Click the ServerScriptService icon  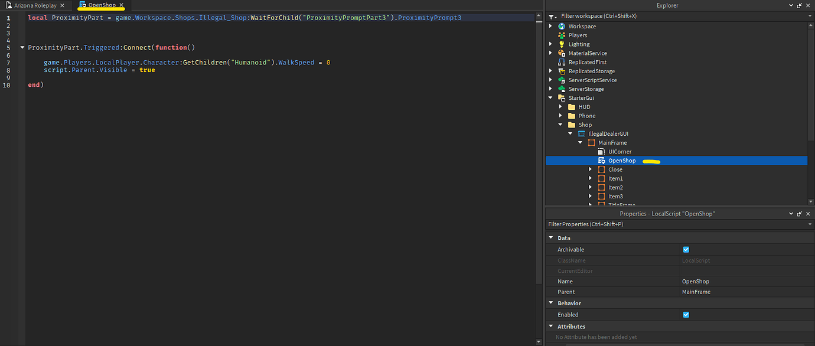point(562,80)
